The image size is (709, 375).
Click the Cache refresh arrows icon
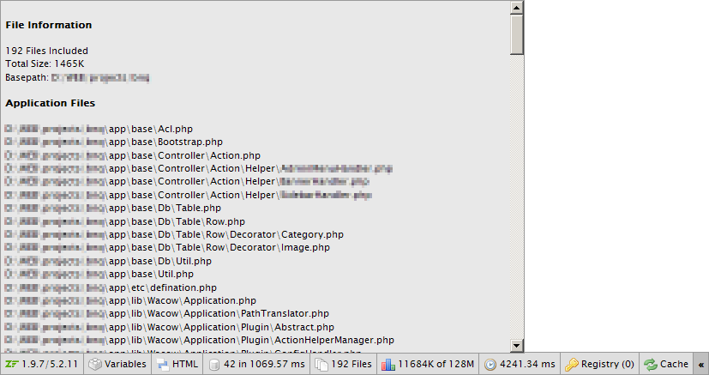click(x=650, y=364)
